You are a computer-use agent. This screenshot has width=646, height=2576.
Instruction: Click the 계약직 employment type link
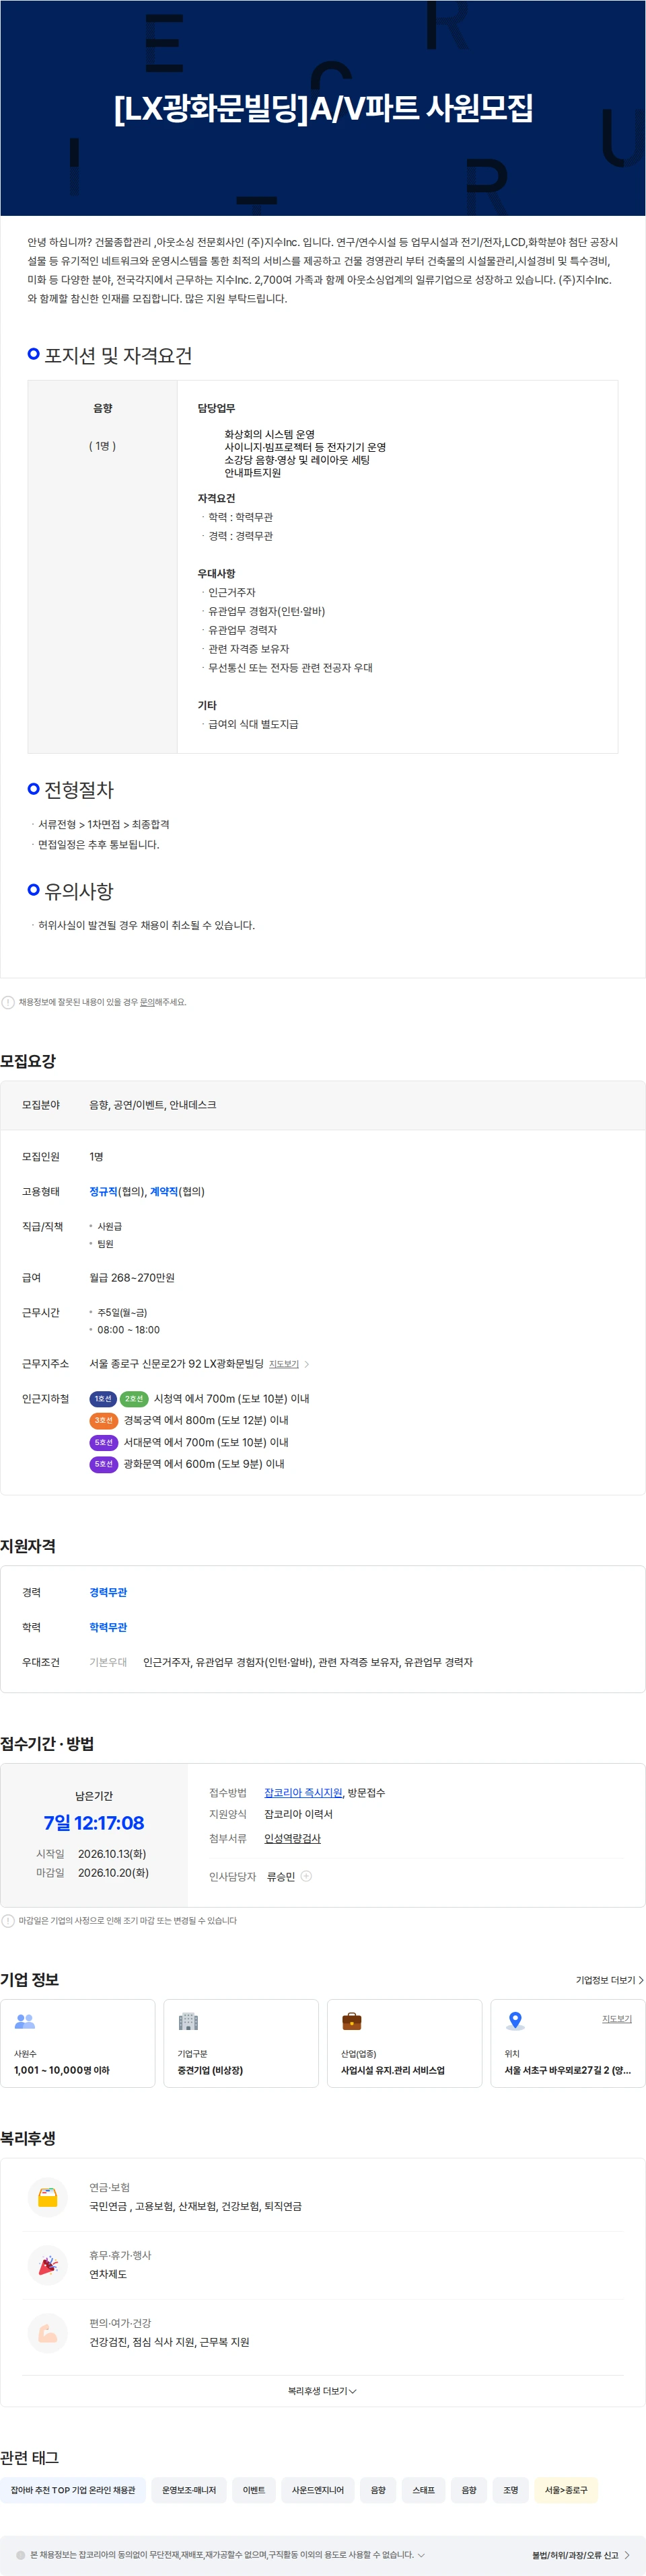click(164, 1191)
